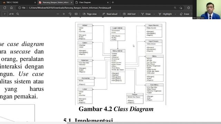Click the Sub Menu class title
Viewport: 221px width, 124px height.
pos(154,85)
